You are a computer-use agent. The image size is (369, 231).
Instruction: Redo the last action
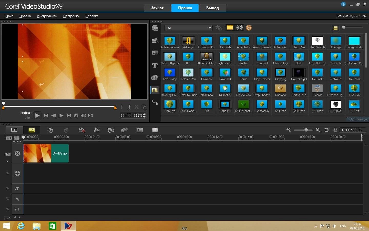click(x=66, y=130)
